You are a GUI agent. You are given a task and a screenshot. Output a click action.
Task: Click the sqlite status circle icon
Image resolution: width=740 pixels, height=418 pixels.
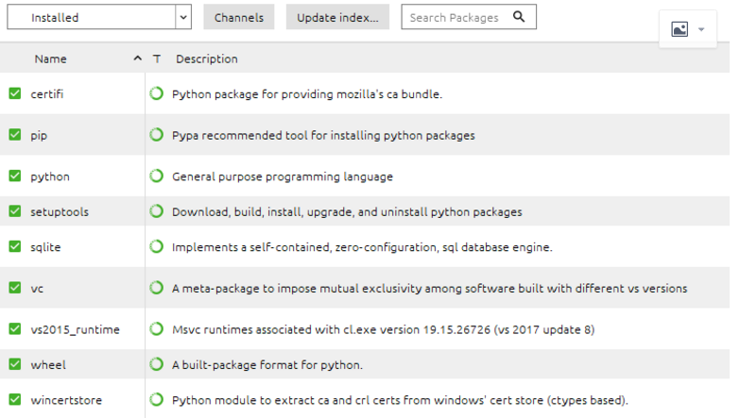[x=157, y=246]
